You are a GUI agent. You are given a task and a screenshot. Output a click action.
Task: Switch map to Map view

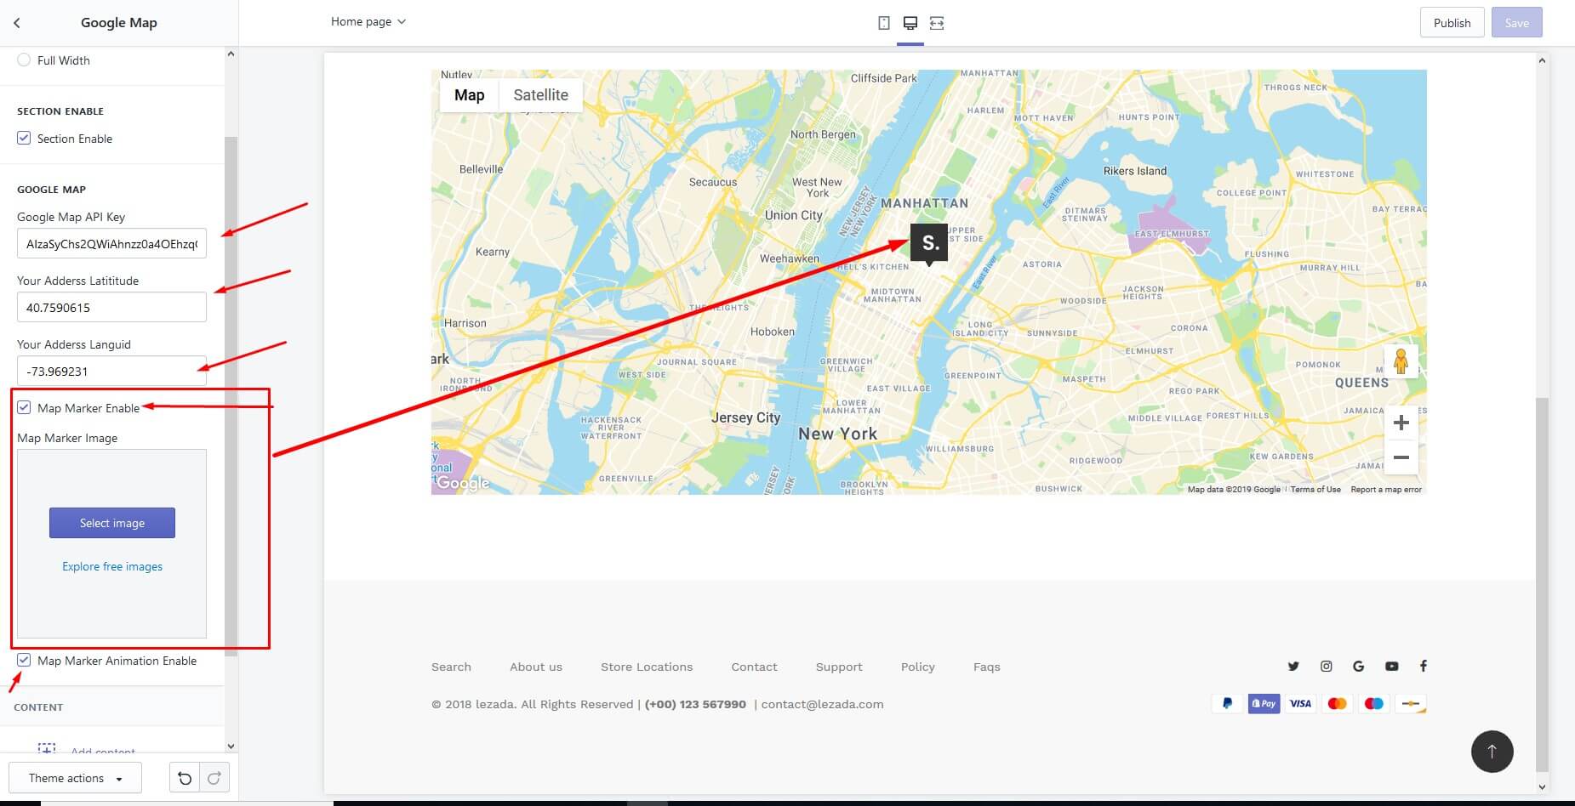tap(469, 95)
